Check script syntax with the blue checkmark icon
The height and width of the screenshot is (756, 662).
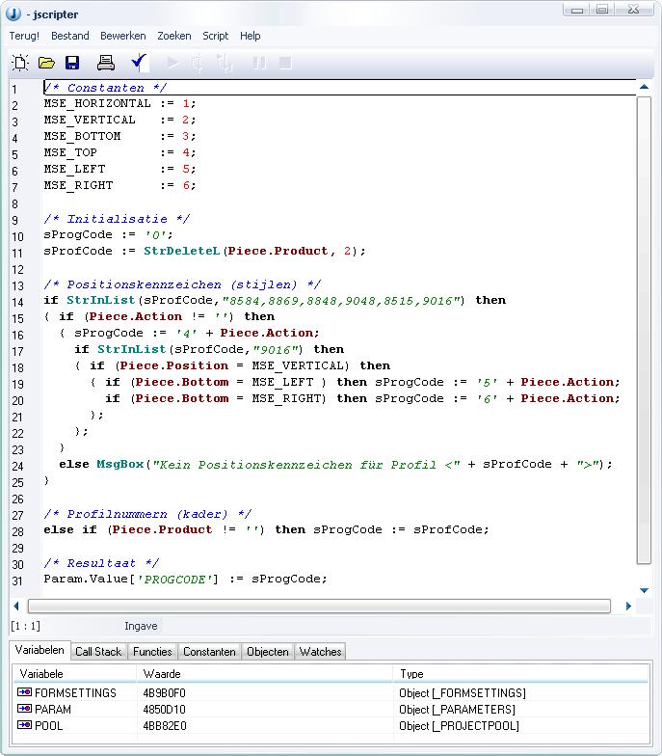click(139, 62)
